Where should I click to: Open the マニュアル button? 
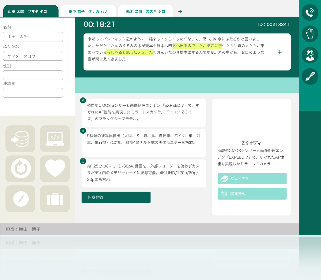pyautogui.click(x=252, y=178)
